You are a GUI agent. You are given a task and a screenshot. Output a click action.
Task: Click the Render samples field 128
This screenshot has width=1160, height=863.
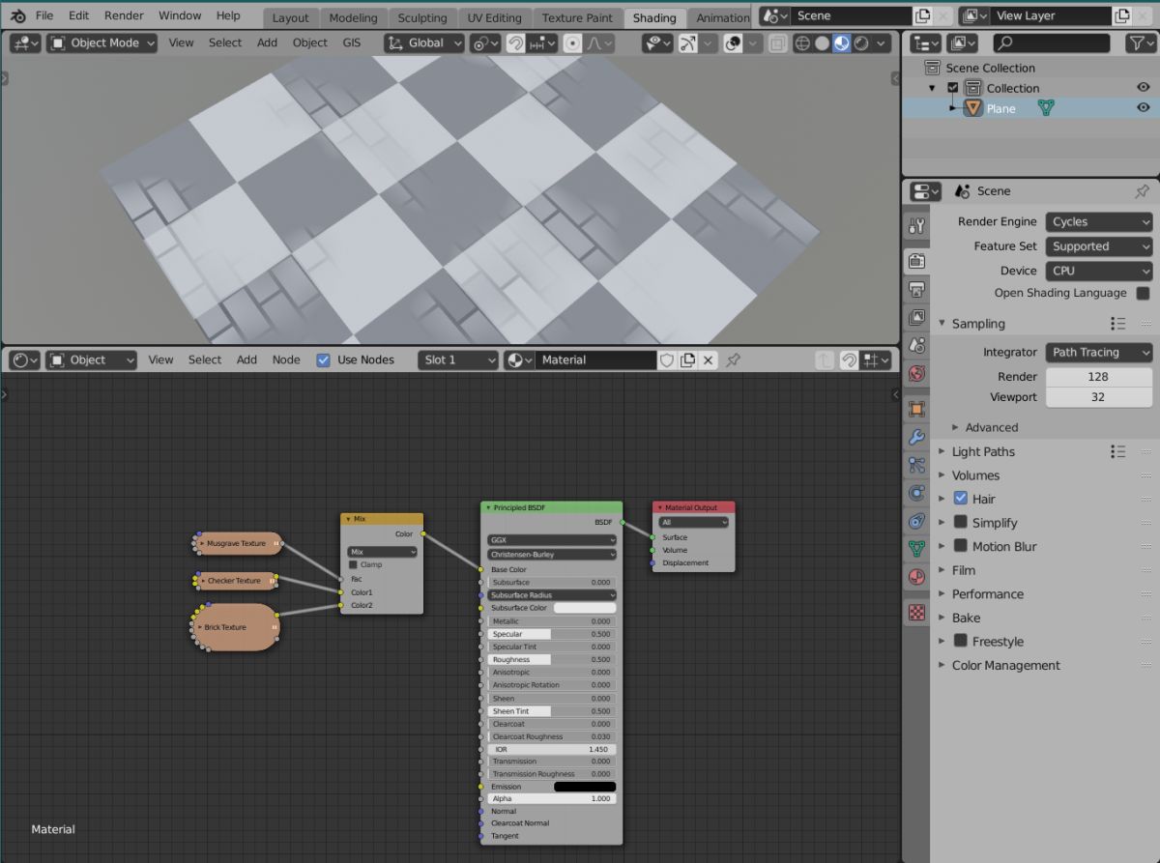pos(1099,377)
